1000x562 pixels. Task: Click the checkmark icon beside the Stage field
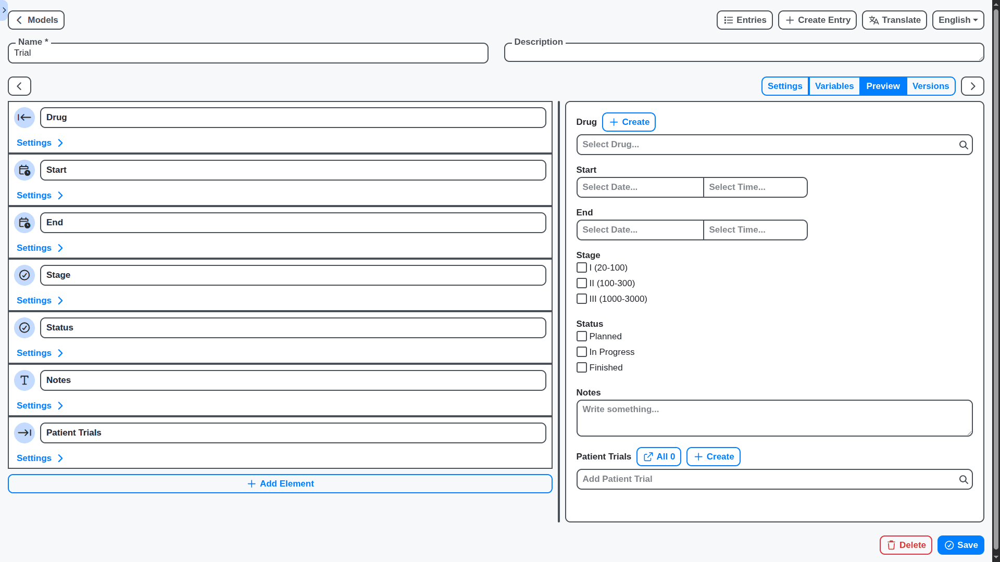(x=24, y=275)
